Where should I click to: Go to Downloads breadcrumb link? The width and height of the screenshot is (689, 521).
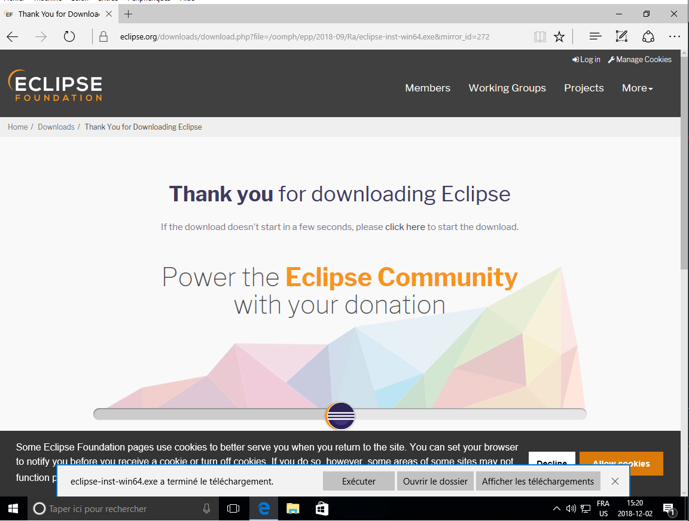[x=56, y=127]
